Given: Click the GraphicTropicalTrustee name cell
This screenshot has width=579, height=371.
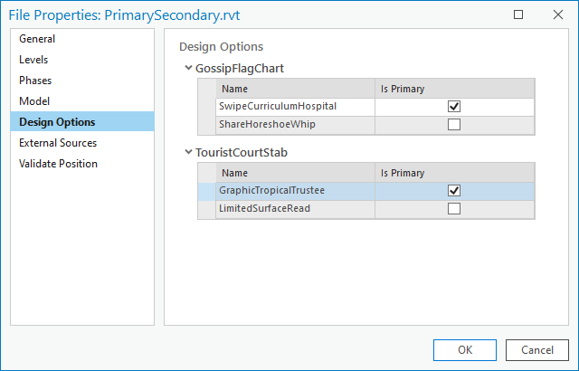Looking at the screenshot, I should [271, 191].
